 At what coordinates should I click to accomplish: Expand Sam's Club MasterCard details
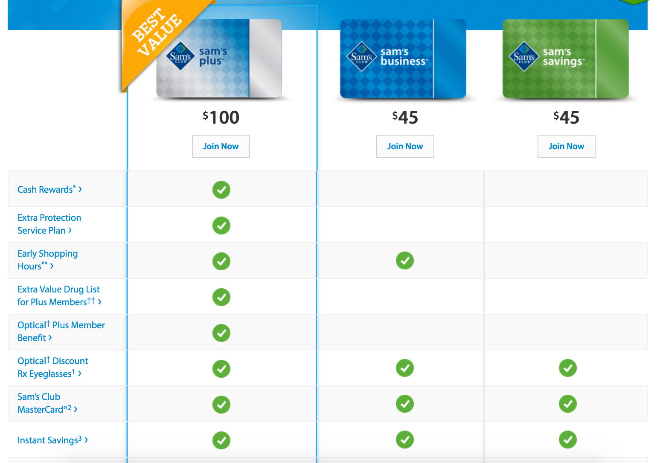click(47, 403)
